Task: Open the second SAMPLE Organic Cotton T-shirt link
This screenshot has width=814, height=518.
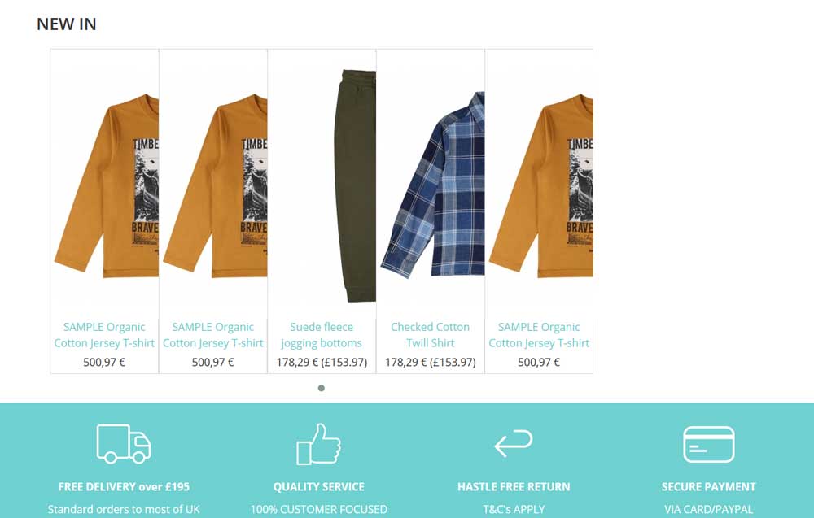Action: 212,335
